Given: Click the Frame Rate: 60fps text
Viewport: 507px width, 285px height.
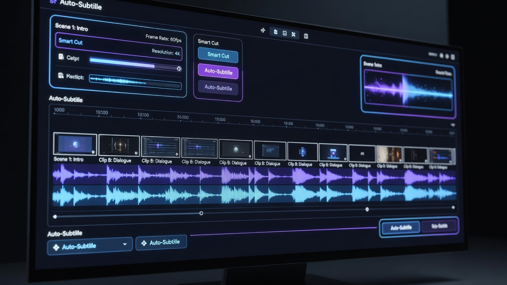Looking at the screenshot, I should click(163, 39).
